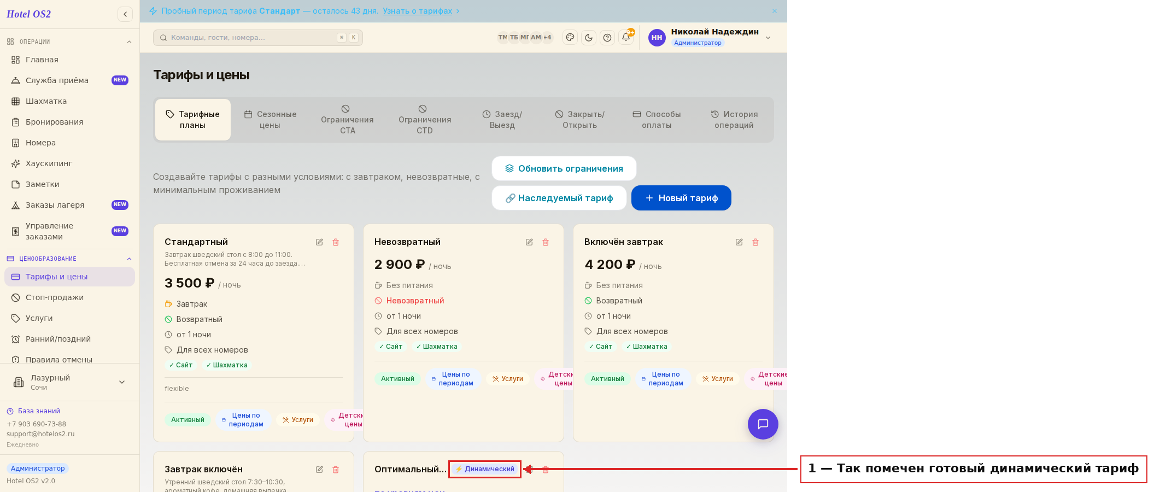
Task: Delete the Стандартный tariff using trash icon
Action: tap(336, 242)
